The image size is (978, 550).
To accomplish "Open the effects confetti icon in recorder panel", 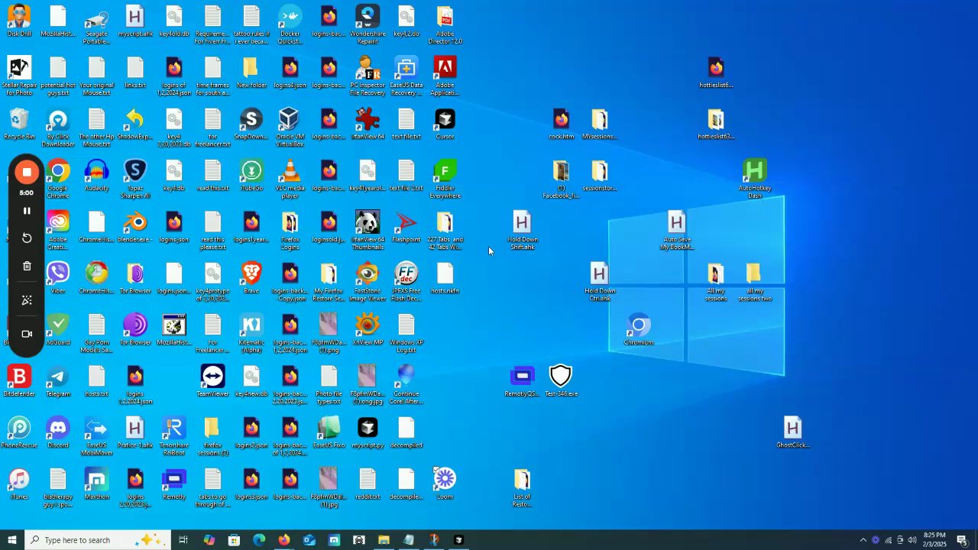I will click(x=27, y=300).
